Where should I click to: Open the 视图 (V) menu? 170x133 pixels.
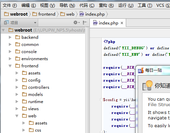point(47,5)
